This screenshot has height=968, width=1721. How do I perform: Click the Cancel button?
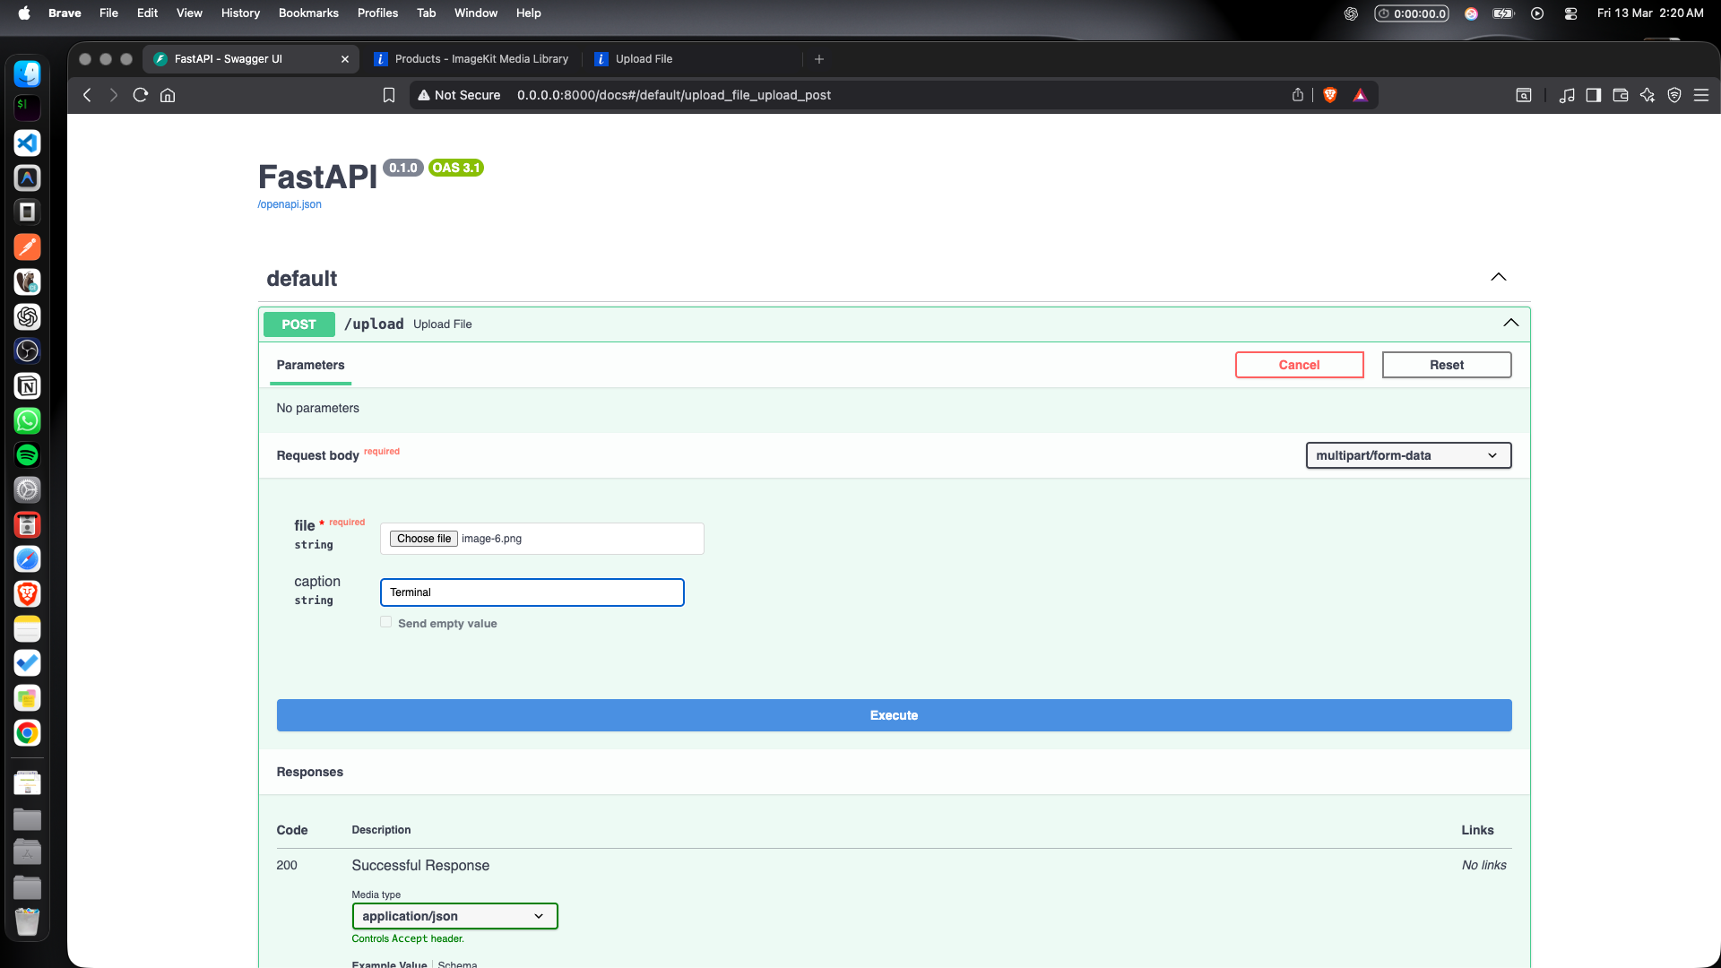pos(1299,365)
